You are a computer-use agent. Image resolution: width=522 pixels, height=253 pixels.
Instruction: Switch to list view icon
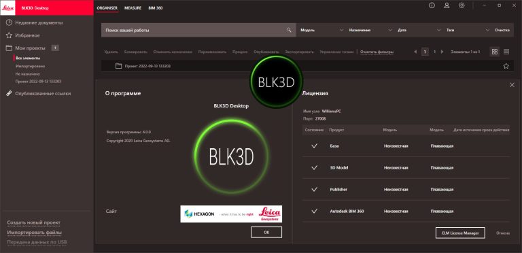click(x=506, y=52)
